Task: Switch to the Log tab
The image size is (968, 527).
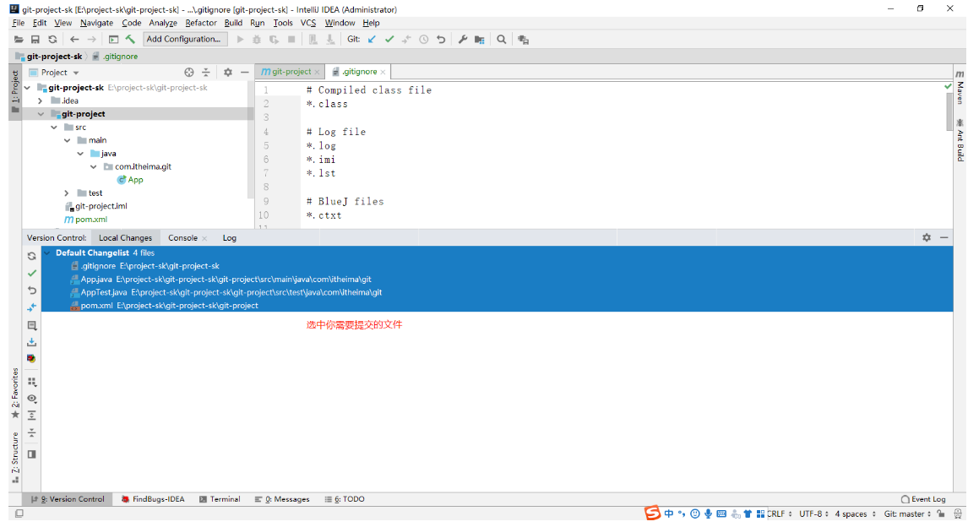Action: click(x=230, y=237)
